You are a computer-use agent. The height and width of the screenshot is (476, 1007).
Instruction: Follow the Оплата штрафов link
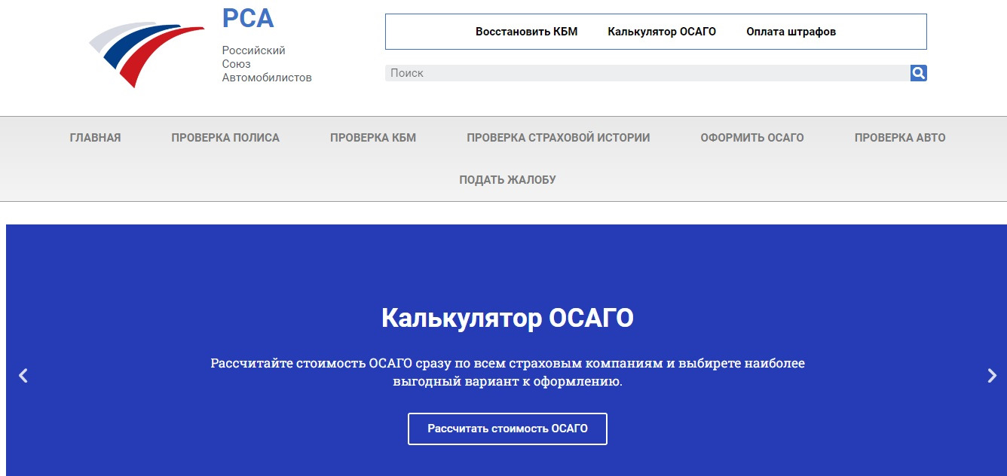click(791, 32)
